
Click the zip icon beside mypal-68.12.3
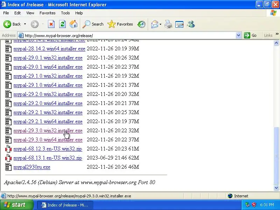pyautogui.click(x=8, y=149)
